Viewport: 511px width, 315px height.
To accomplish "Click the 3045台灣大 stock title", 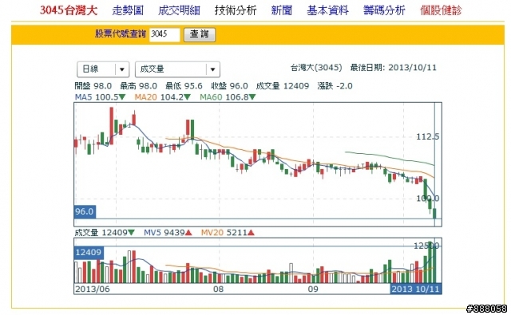I will (69, 10).
